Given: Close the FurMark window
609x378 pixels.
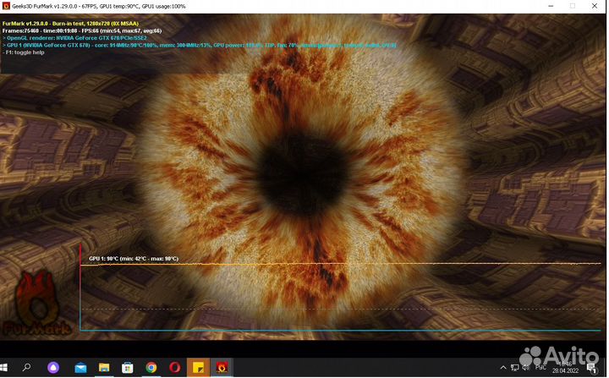Looking at the screenshot, I should pos(595,6).
